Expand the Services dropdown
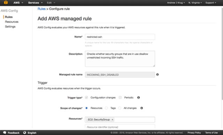 (35, 3)
